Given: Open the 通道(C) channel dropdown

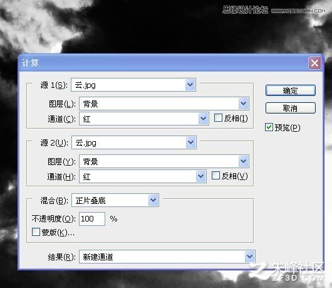Looking at the screenshot, I should (144, 119).
